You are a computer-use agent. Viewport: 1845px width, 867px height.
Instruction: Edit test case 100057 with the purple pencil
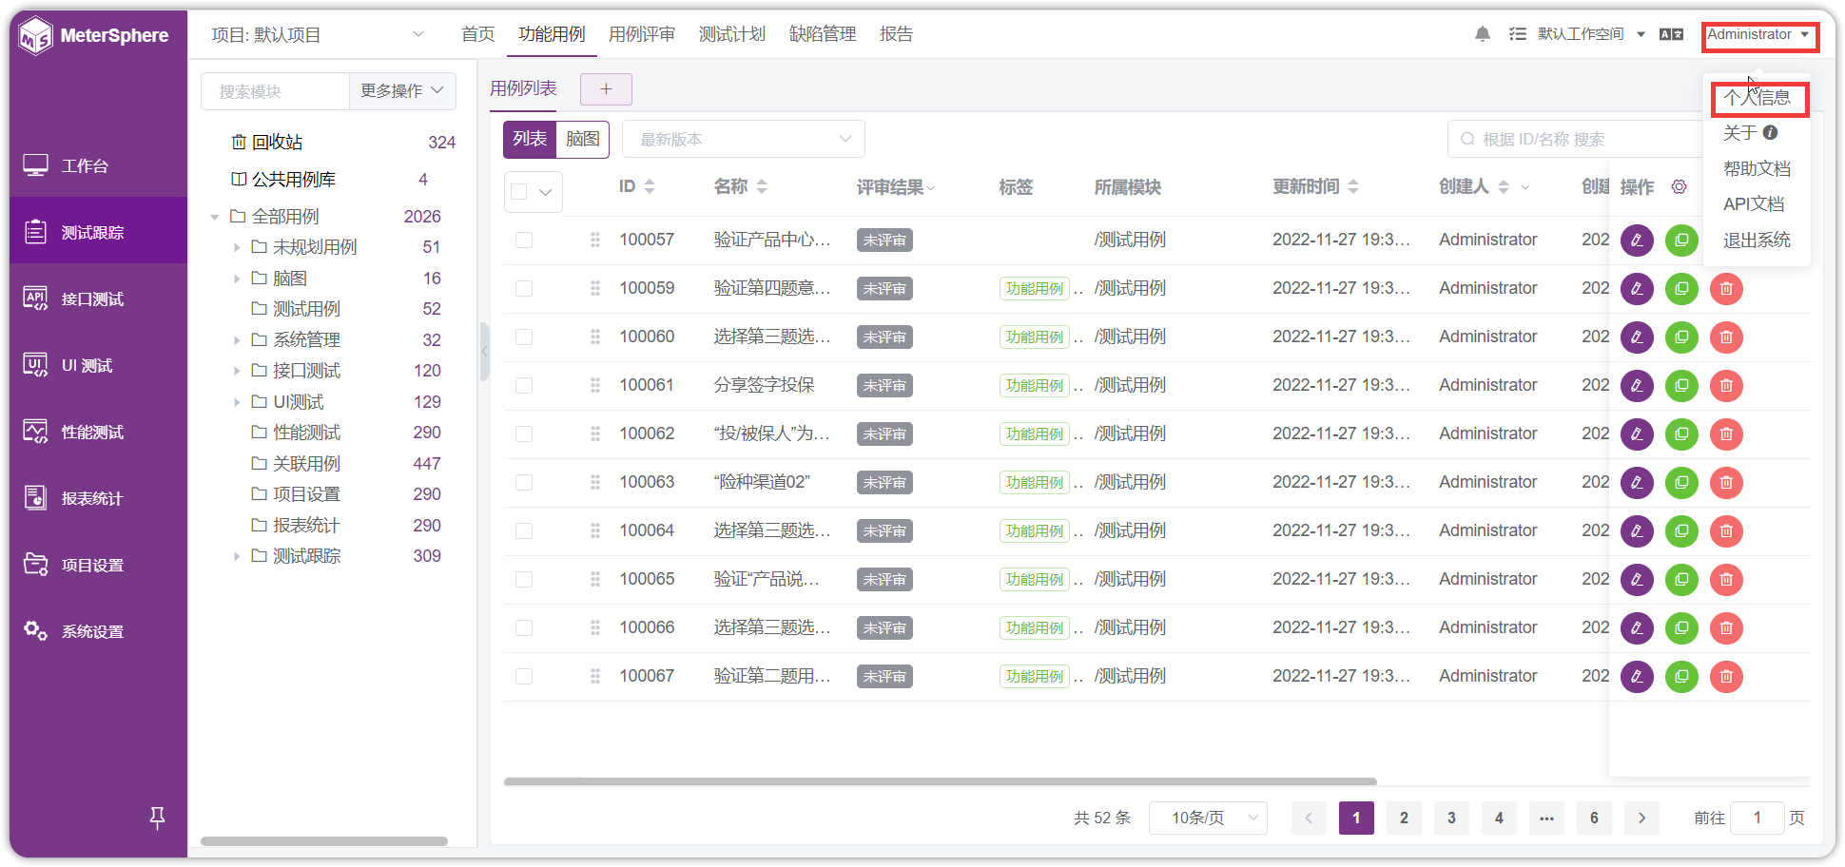tap(1637, 241)
